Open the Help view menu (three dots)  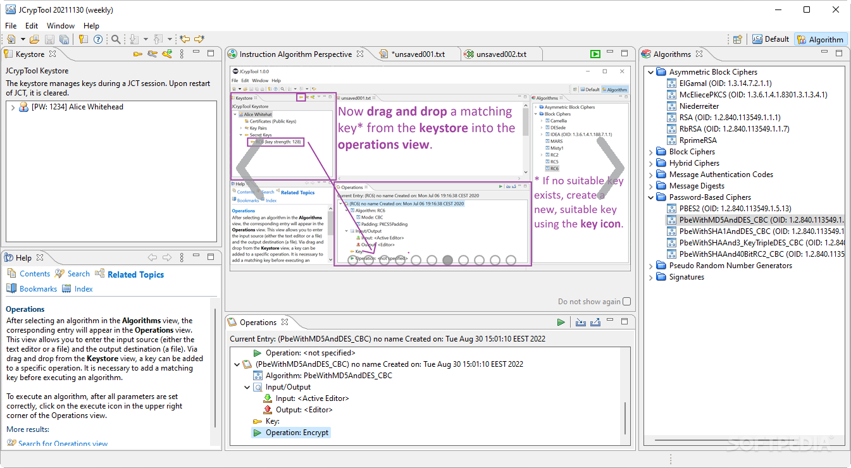coord(182,257)
